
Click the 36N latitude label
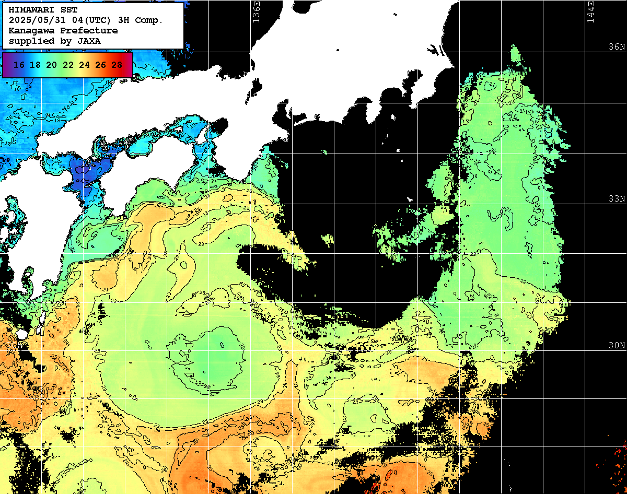click(x=617, y=47)
